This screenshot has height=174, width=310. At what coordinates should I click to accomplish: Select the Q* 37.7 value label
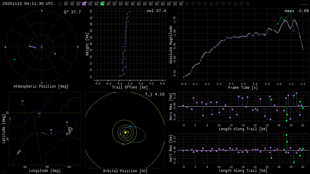click(x=72, y=12)
